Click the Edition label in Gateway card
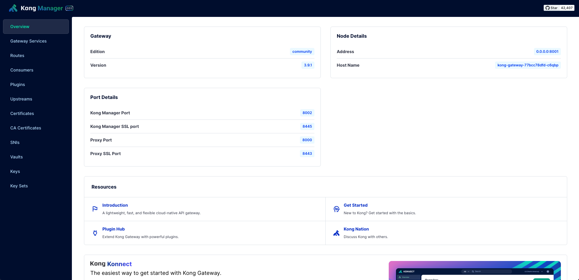This screenshot has height=280, width=579. pos(98,52)
